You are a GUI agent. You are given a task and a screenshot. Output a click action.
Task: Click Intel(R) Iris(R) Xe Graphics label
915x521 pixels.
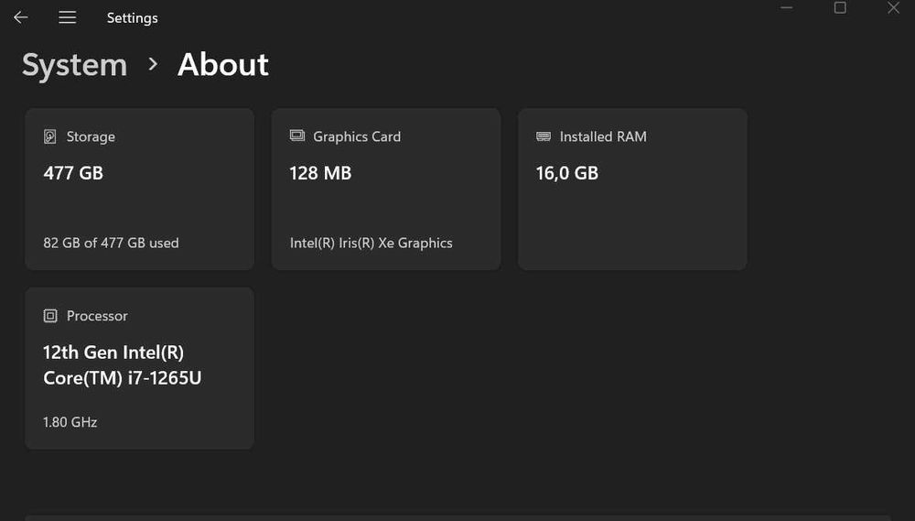point(371,243)
